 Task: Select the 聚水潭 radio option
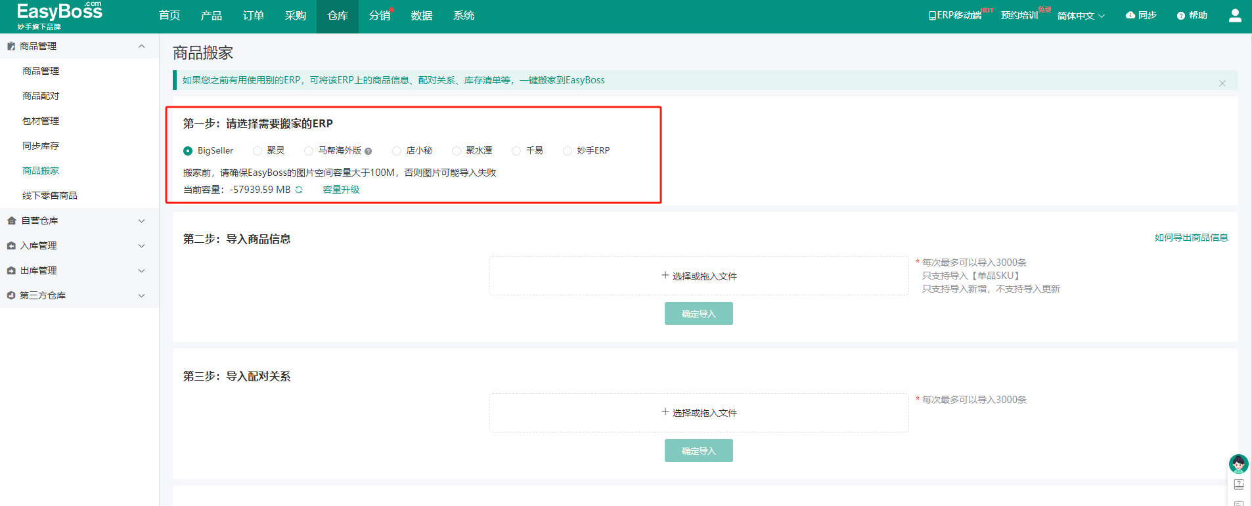[x=457, y=151]
